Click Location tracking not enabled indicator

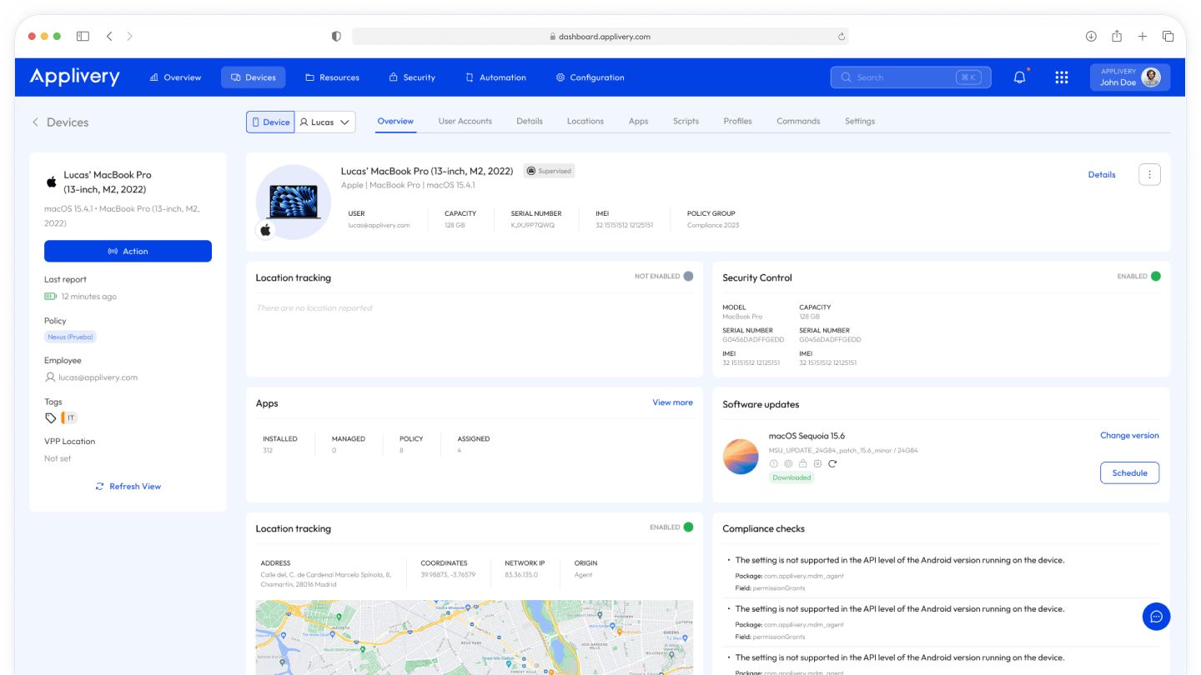tap(687, 277)
